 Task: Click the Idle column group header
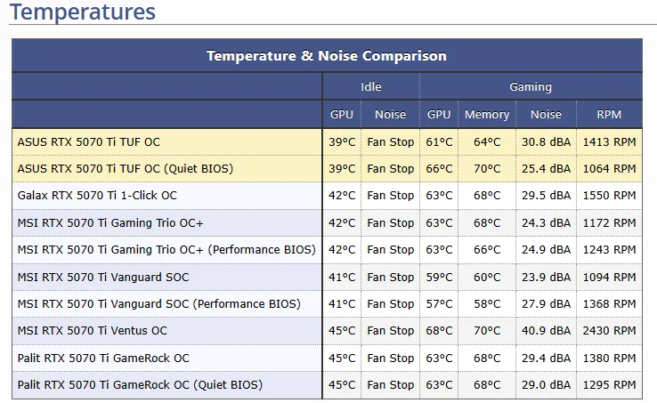tap(370, 87)
